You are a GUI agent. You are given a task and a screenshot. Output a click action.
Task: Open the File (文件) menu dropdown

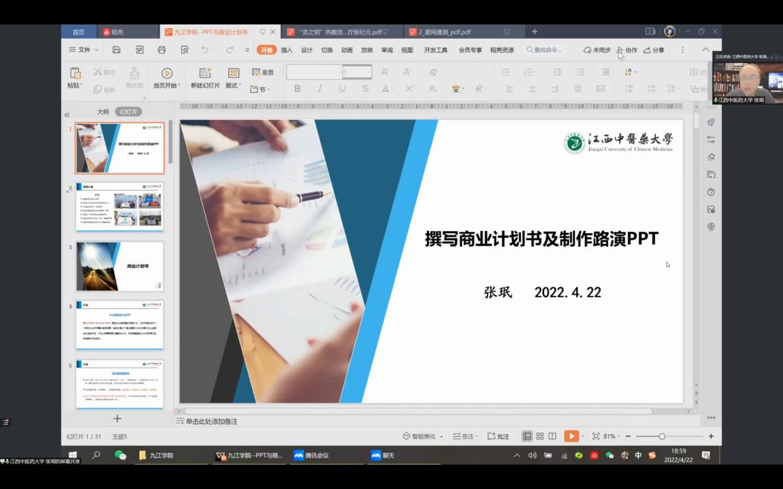(84, 50)
